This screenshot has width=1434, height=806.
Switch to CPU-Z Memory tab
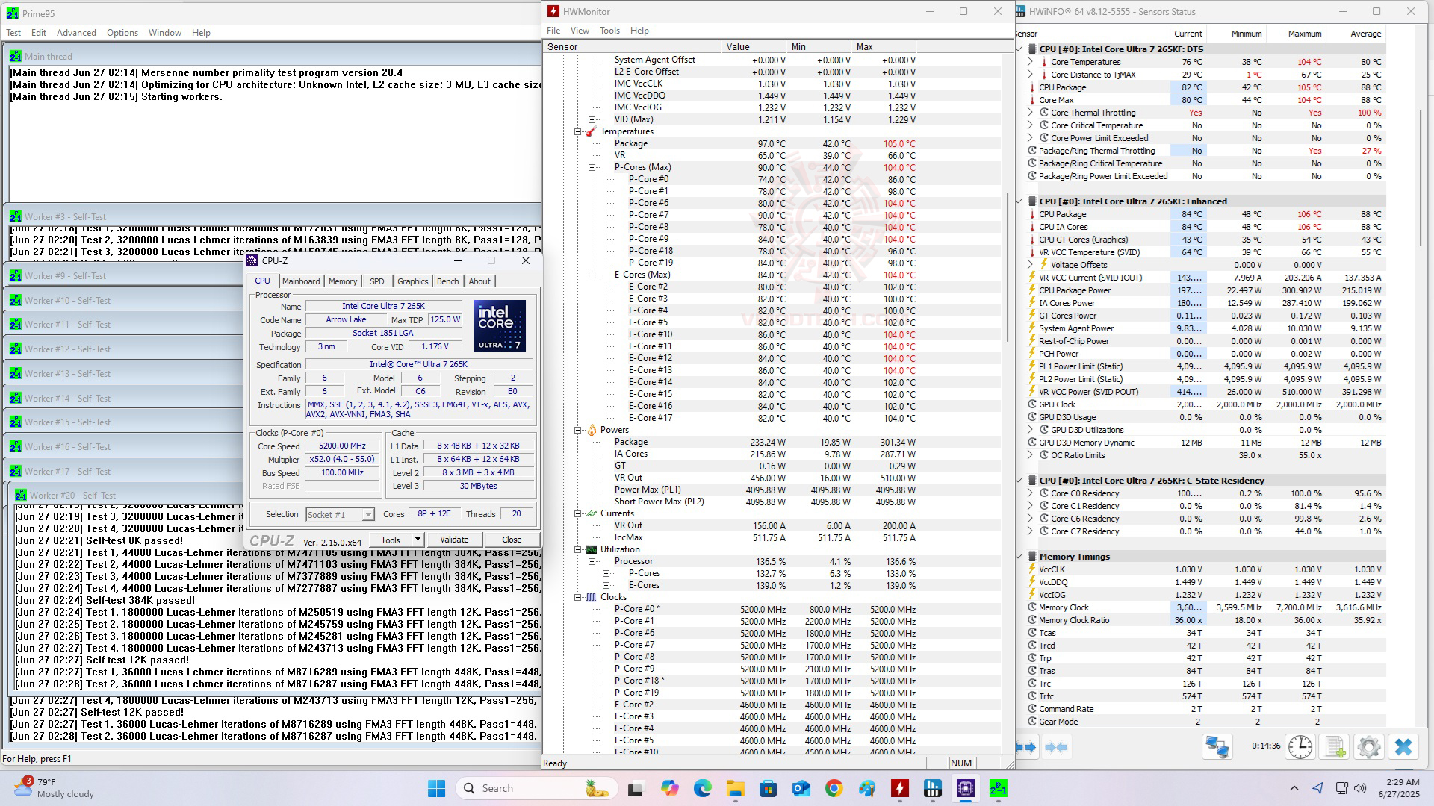[343, 281]
